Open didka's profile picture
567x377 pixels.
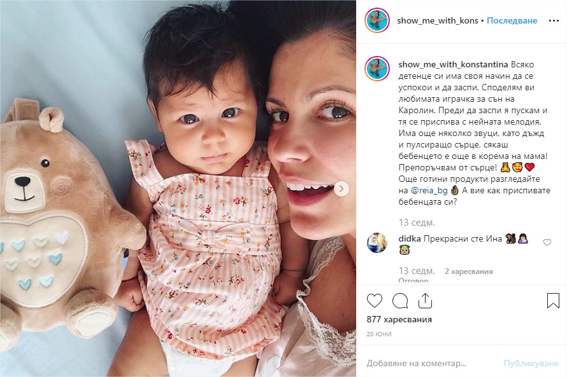377,242
